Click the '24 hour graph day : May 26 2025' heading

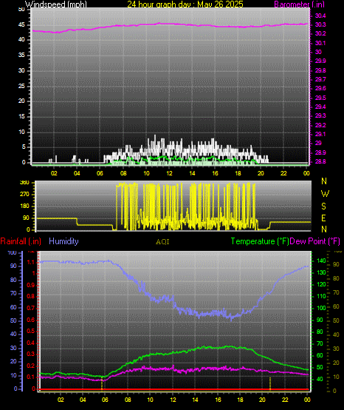click(x=185, y=4)
